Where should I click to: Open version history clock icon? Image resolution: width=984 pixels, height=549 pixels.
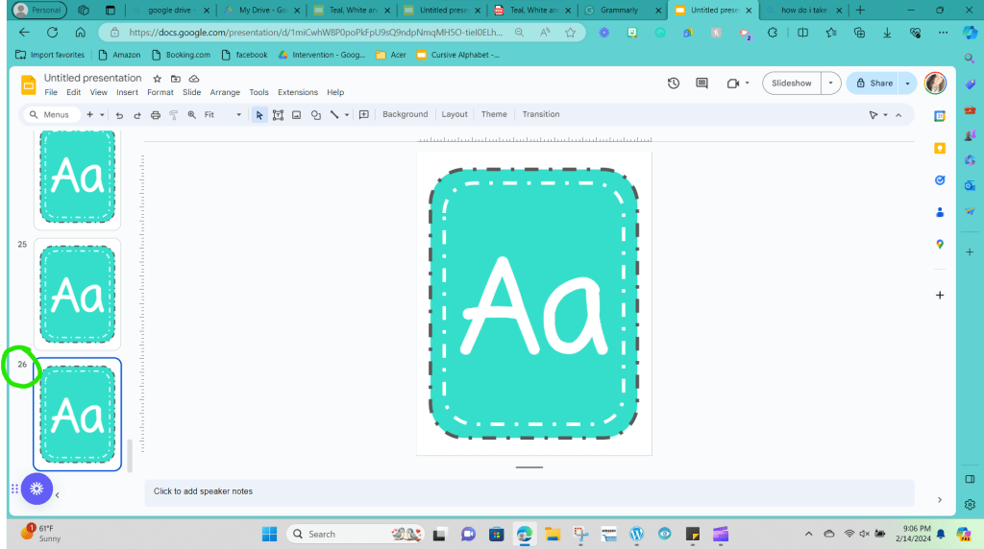tap(674, 84)
